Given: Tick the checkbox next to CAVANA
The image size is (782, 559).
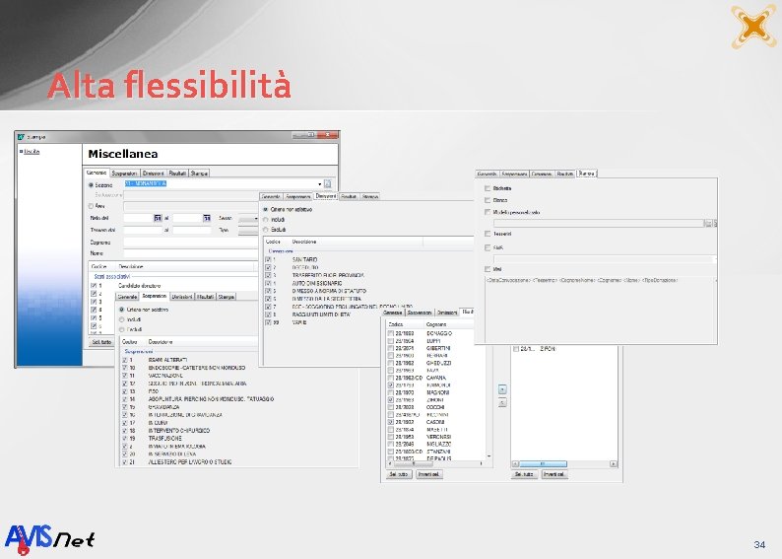Looking at the screenshot, I should click(x=390, y=378).
